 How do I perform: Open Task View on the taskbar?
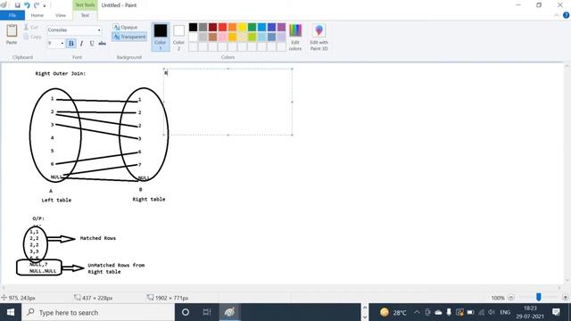(207, 312)
